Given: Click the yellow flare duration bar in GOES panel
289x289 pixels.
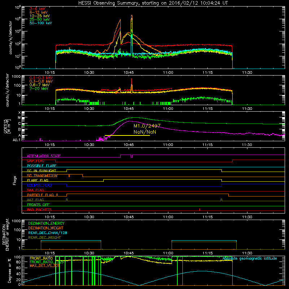Looking at the screenshot, I should pos(127,135).
